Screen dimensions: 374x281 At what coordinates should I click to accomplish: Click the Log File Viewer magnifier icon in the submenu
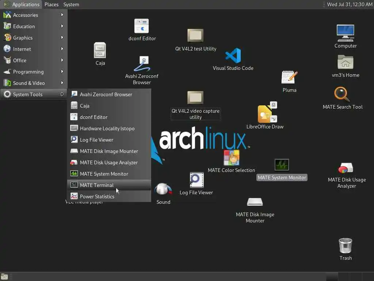pyautogui.click(x=74, y=139)
